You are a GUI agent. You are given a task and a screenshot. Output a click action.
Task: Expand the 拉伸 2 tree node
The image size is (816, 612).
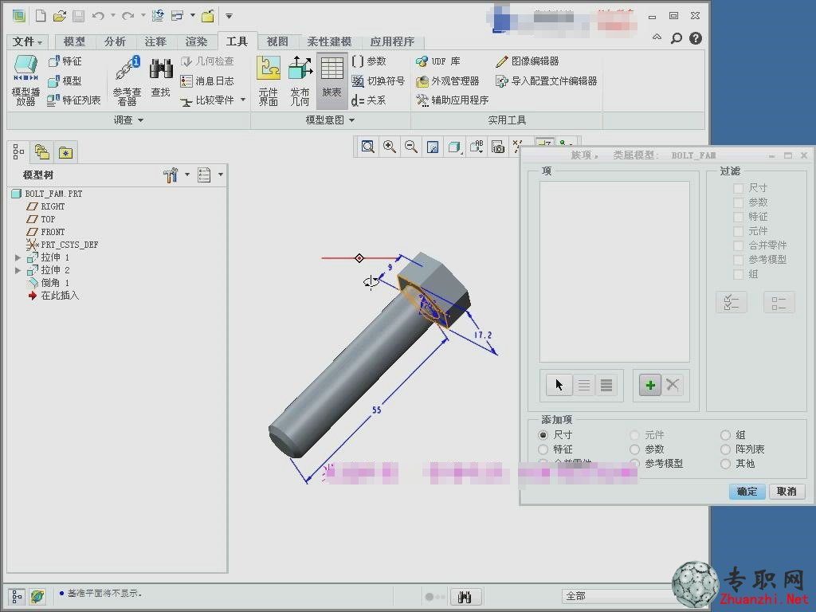18,270
